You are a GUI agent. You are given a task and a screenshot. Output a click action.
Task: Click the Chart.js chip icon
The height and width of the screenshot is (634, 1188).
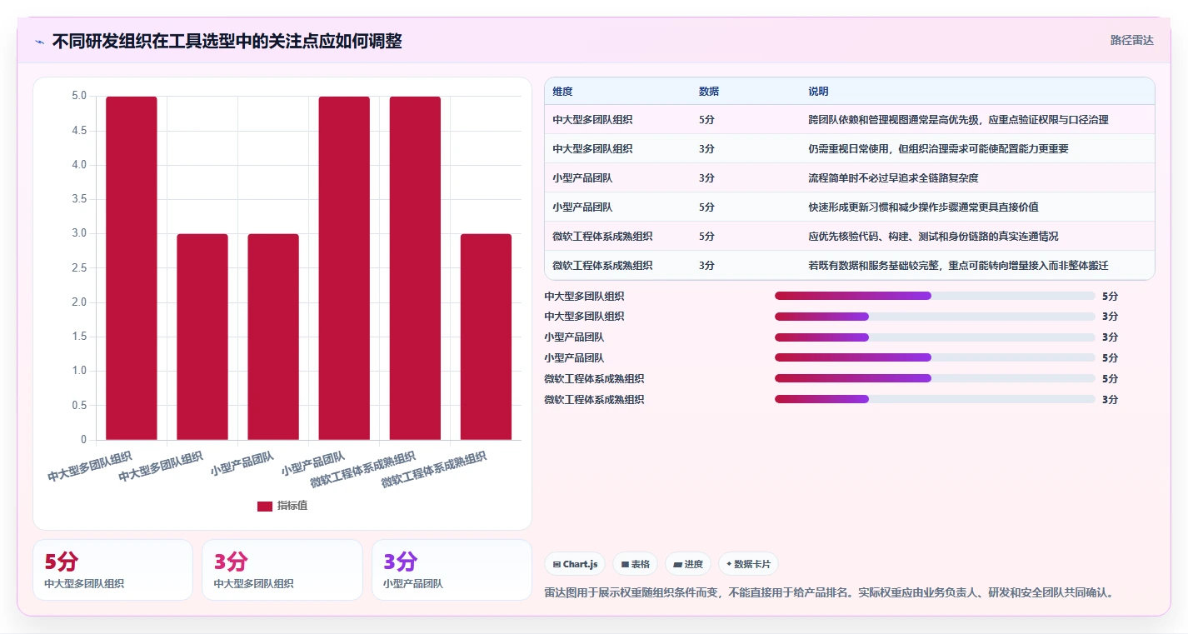[557, 564]
